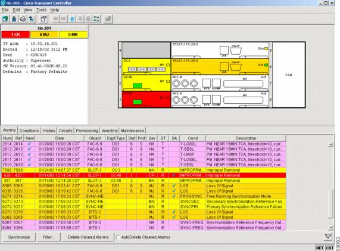
Task: Select the active XTC card in slot 6
Action: point(220,66)
